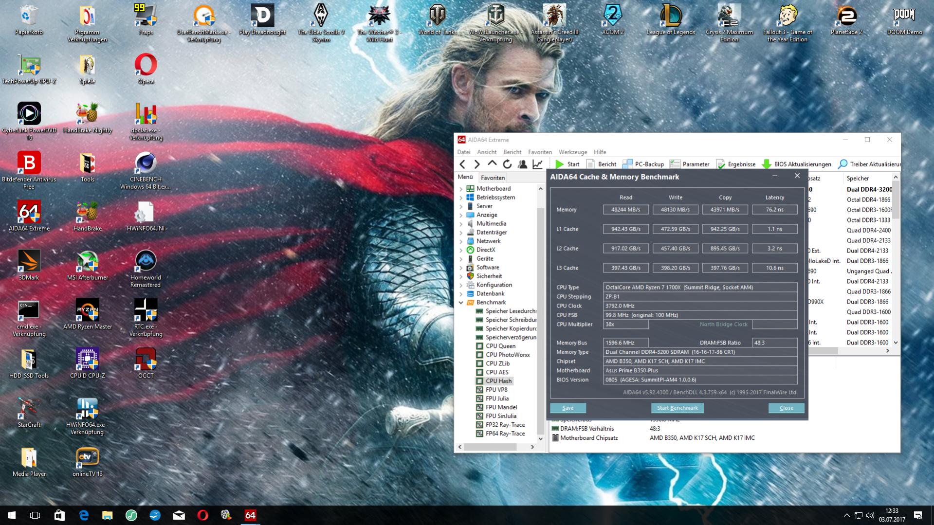Click the Memory Read result field
934x525 pixels.
coord(626,210)
